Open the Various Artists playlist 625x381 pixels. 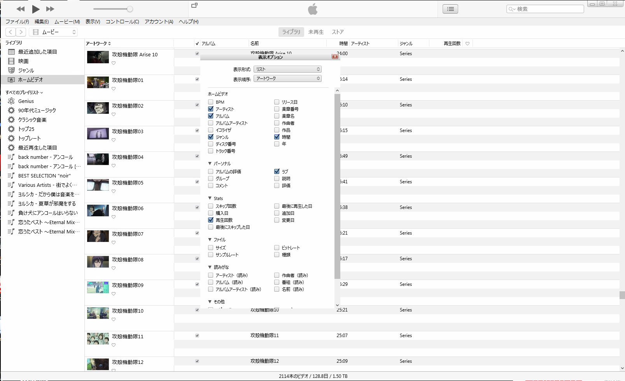coord(42,185)
